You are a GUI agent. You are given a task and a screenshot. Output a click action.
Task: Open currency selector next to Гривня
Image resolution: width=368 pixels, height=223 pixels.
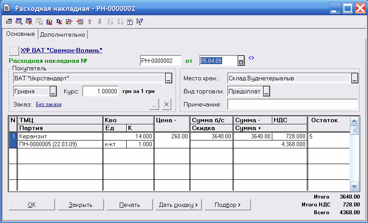click(53, 91)
